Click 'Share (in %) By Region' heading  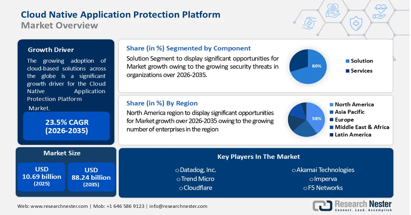pyautogui.click(x=162, y=103)
